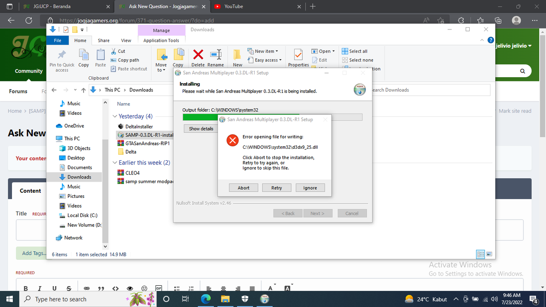The height and width of the screenshot is (307, 546).
Task: Click the Rename icon in the ribbon
Action: (215, 55)
